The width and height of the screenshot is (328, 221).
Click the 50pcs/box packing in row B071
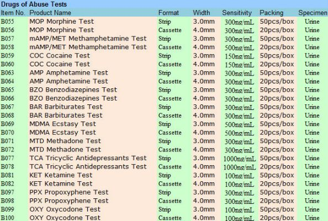tap(277, 141)
